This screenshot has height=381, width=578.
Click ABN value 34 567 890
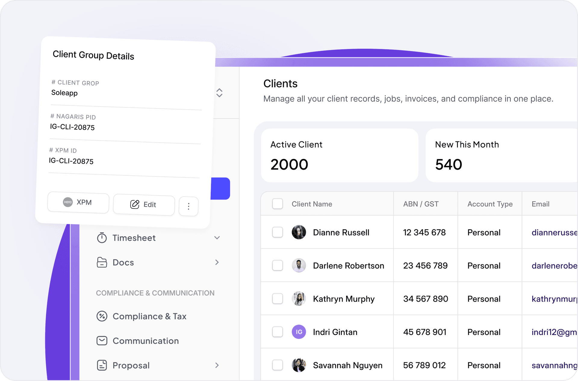[426, 299]
